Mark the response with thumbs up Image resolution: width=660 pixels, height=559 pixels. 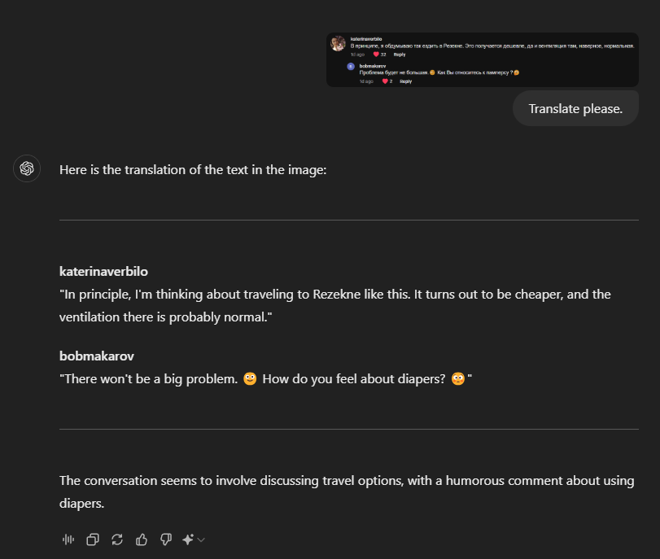point(142,539)
